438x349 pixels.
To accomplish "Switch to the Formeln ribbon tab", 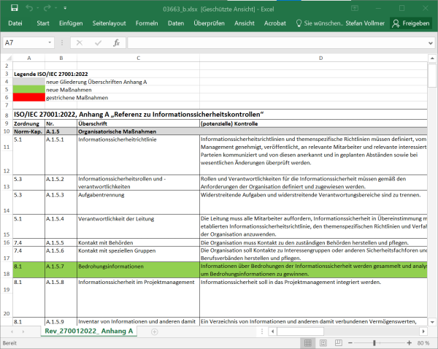I will (146, 23).
